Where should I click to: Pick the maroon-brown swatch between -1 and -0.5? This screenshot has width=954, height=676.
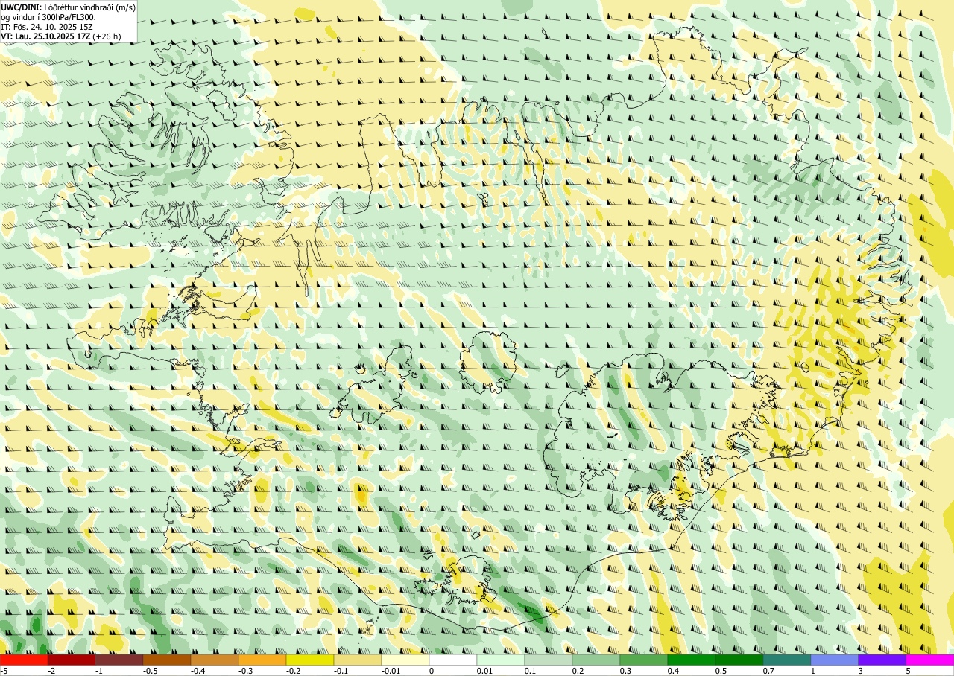click(119, 660)
